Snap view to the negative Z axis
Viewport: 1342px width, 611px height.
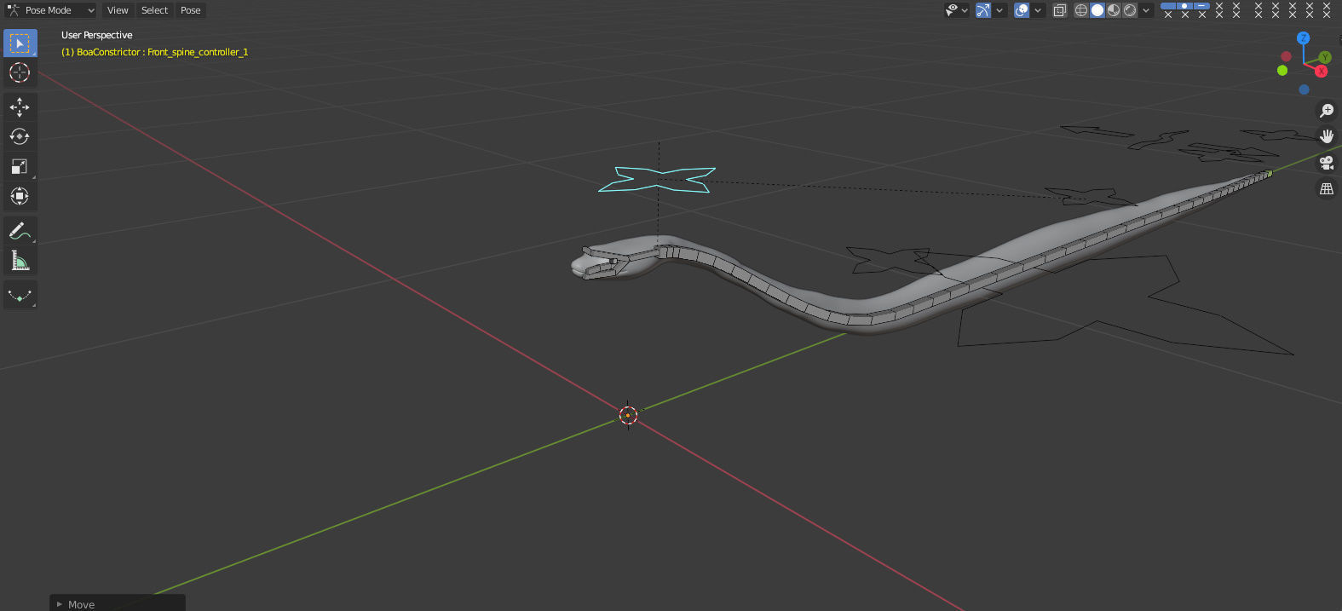[x=1304, y=89]
